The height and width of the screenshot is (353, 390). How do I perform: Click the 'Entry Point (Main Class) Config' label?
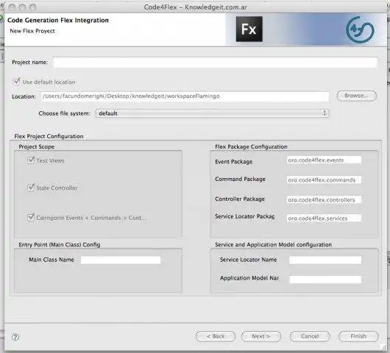pyautogui.click(x=60, y=245)
